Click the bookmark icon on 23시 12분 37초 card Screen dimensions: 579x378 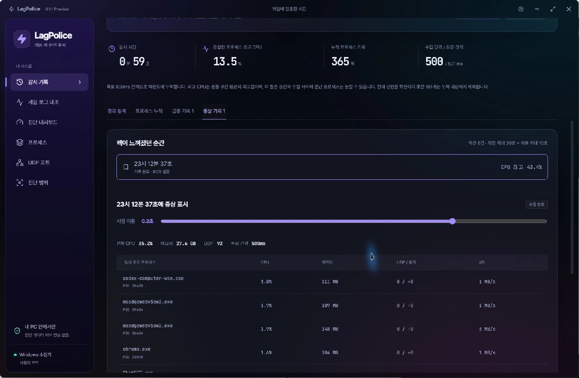[x=126, y=167]
